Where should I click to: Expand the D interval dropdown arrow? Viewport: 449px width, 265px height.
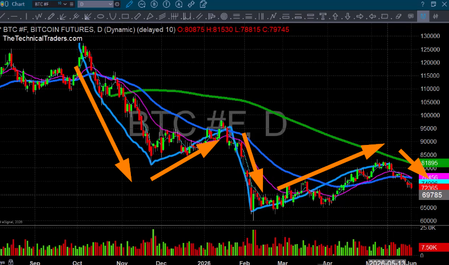click(111, 4)
